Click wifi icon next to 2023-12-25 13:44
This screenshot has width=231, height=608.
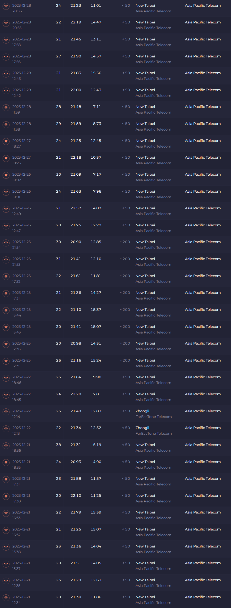[6, 310]
